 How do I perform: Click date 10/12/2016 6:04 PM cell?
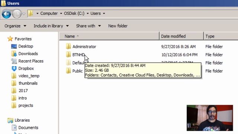[x=179, y=55]
